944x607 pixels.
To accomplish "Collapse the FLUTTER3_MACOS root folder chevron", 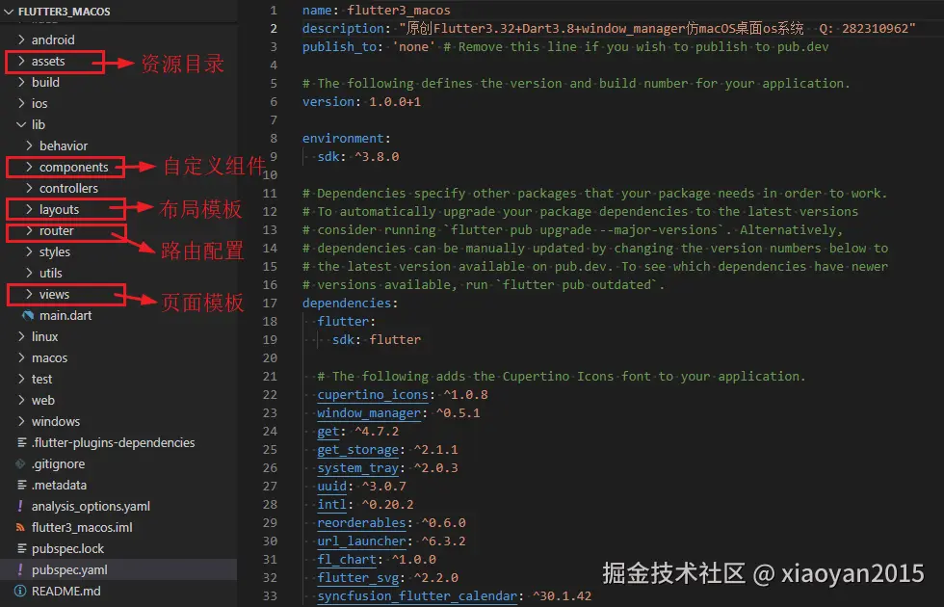I will pos(9,11).
